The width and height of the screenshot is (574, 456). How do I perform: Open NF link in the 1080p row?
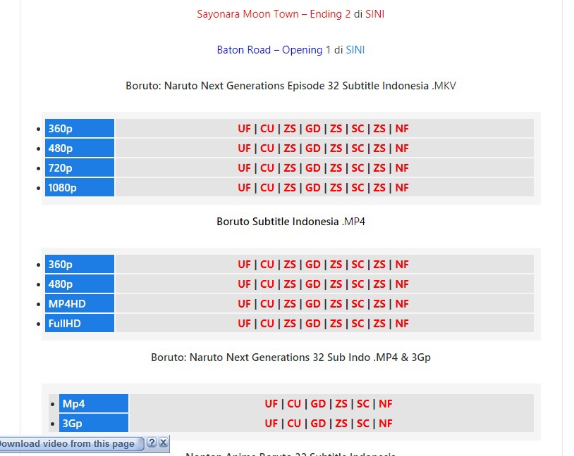pyautogui.click(x=401, y=188)
